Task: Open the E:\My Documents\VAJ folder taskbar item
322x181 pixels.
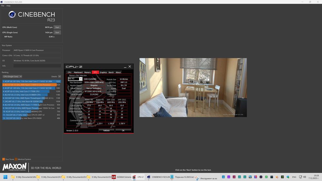Action: [24, 177]
